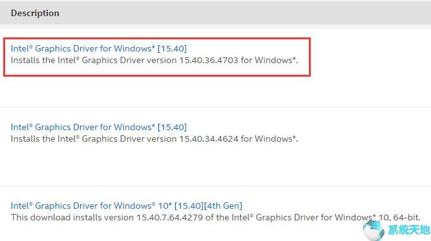
Task: Click the 'This download installs version' description text
Action: (x=72, y=218)
